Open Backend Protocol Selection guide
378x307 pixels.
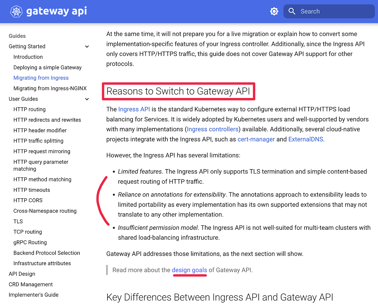tap(47, 253)
